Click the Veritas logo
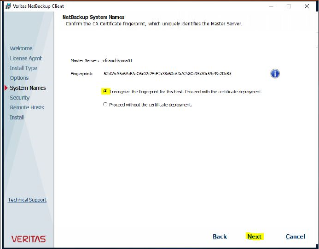This screenshot has width=319, height=249. click(29, 239)
